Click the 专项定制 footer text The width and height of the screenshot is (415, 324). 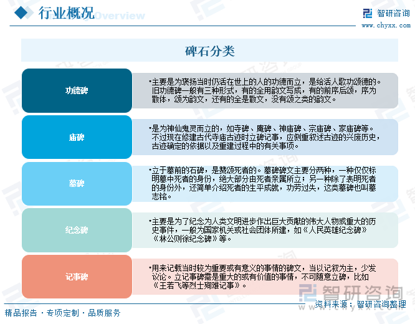pos(63,313)
